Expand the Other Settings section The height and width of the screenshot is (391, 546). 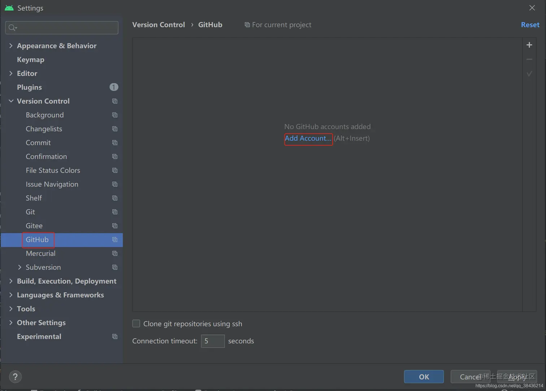[11, 323]
